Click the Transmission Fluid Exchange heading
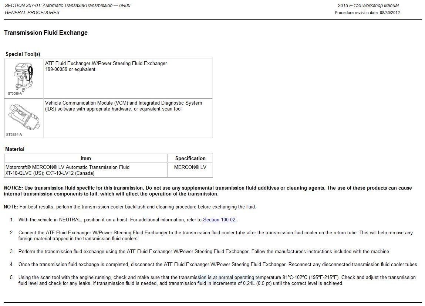 [46, 33]
